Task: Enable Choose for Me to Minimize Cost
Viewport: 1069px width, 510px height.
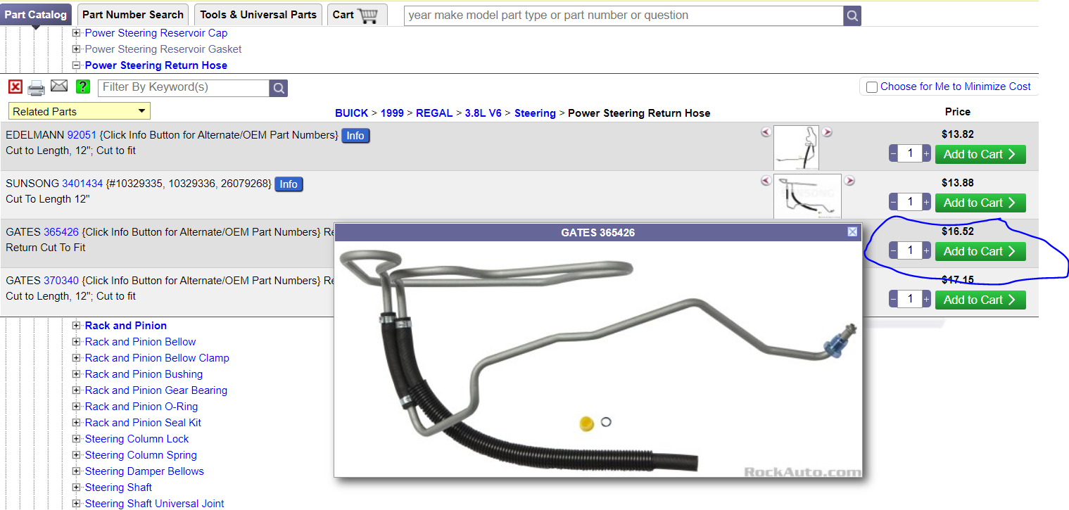Action: [872, 87]
